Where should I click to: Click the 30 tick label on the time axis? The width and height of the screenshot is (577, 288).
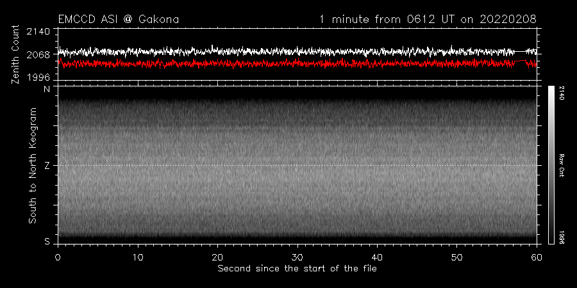pos(297,257)
